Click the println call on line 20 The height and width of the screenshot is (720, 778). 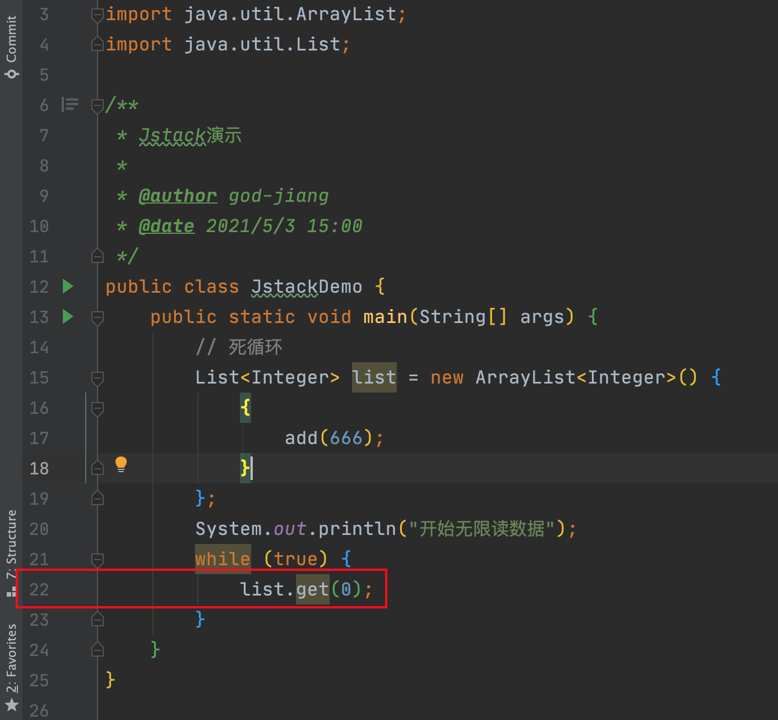click(357, 529)
